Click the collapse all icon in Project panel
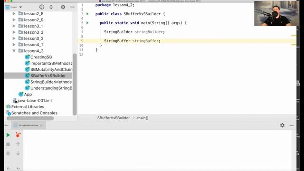This screenshot has height=171, width=304. click(x=51, y=7)
